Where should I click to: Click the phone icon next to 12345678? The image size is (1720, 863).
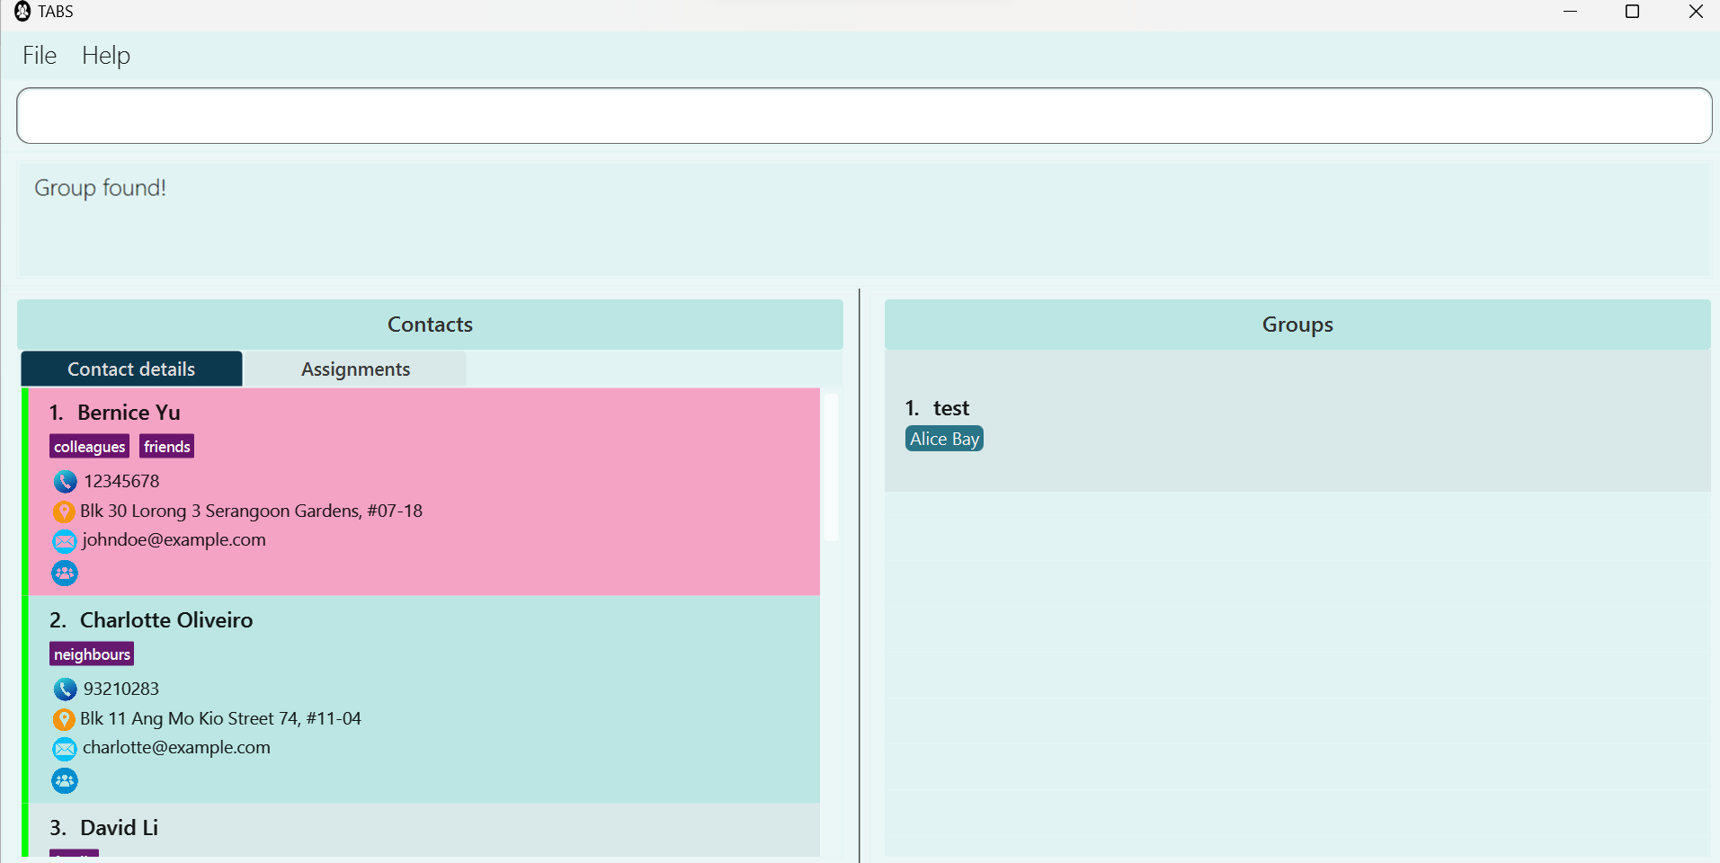tap(65, 482)
